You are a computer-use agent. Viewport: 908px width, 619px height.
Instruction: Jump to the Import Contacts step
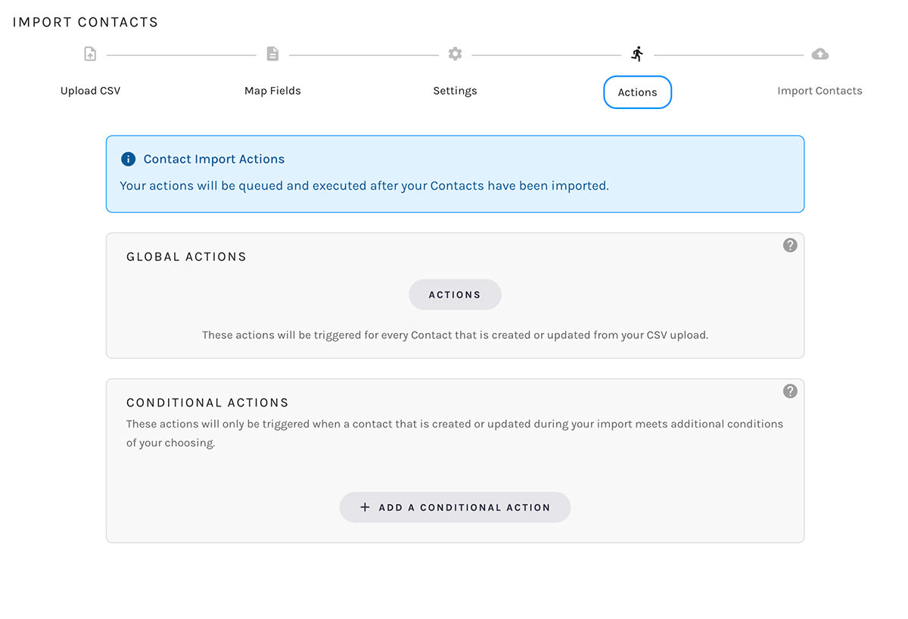click(819, 90)
